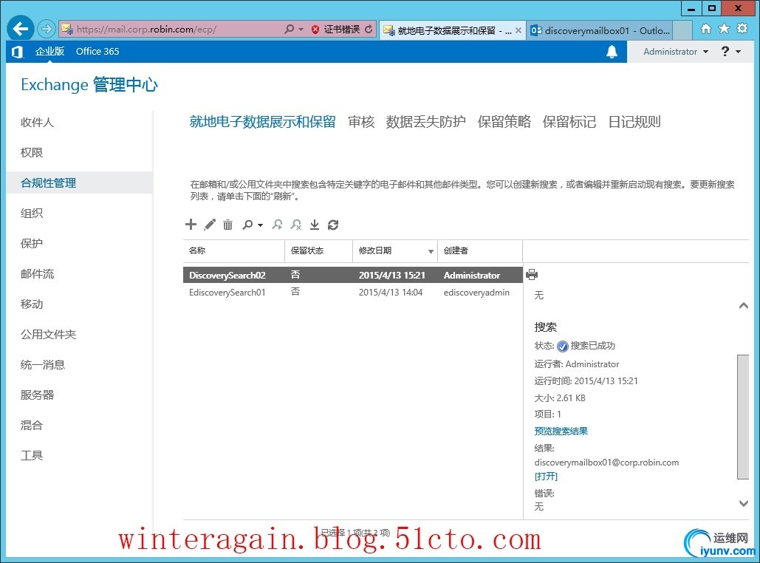Switch to the discoverymailbox01 Outlook tab

pyautogui.click(x=600, y=30)
